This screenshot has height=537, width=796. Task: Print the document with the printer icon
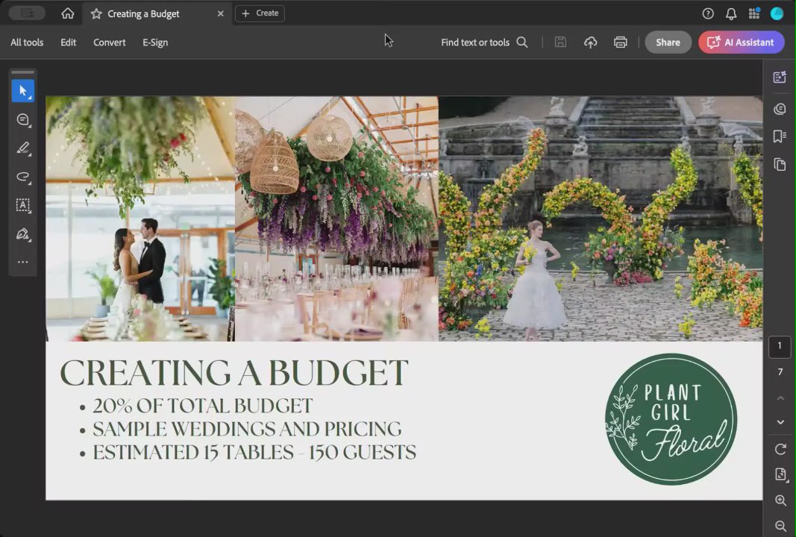[x=621, y=42]
